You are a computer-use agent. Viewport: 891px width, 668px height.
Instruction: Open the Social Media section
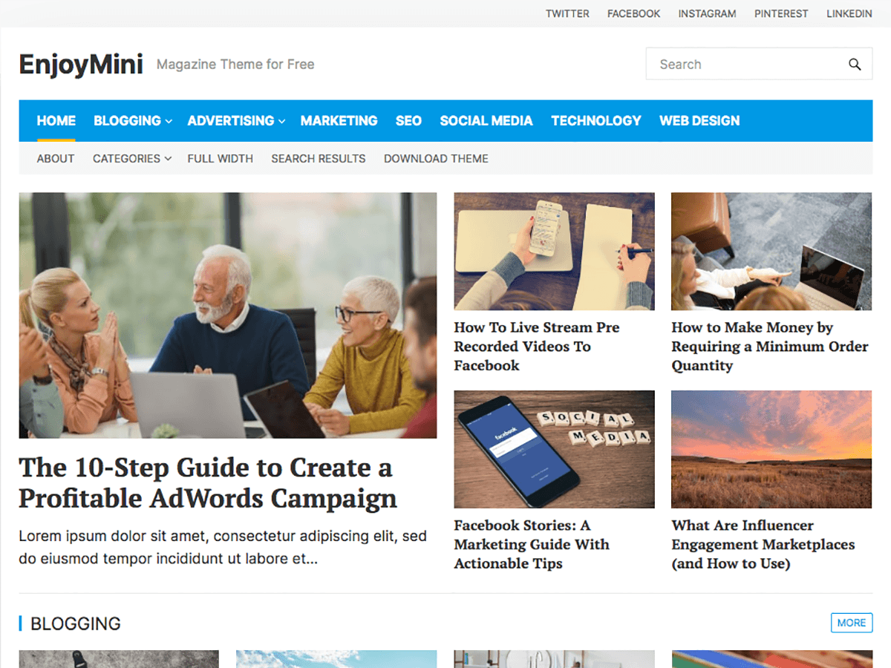486,121
